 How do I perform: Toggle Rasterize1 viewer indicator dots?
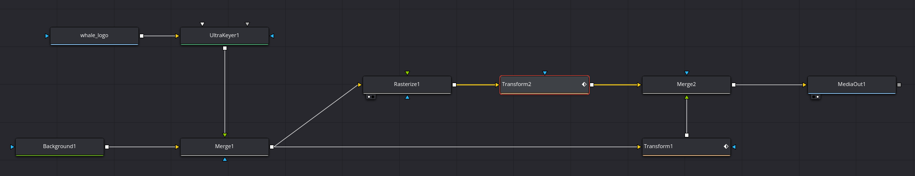coord(371,97)
